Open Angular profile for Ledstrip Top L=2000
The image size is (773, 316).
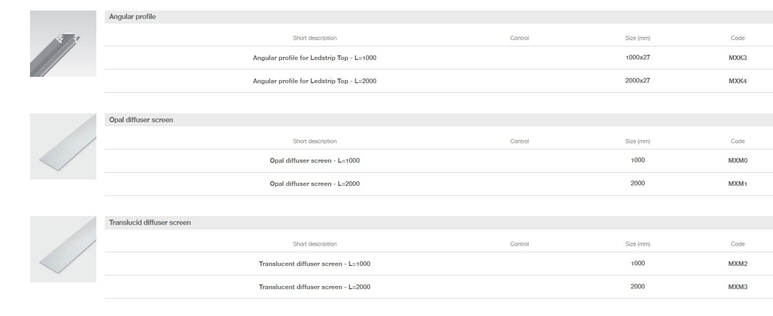click(314, 81)
